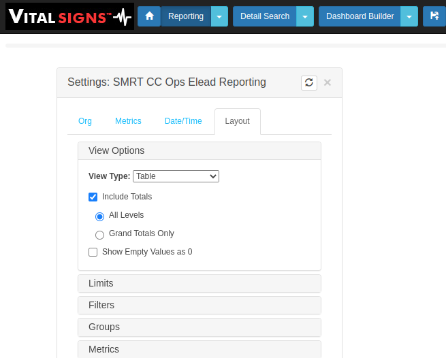446x358 pixels.
Task: Select the All Levels radio button
Action: [100, 216]
